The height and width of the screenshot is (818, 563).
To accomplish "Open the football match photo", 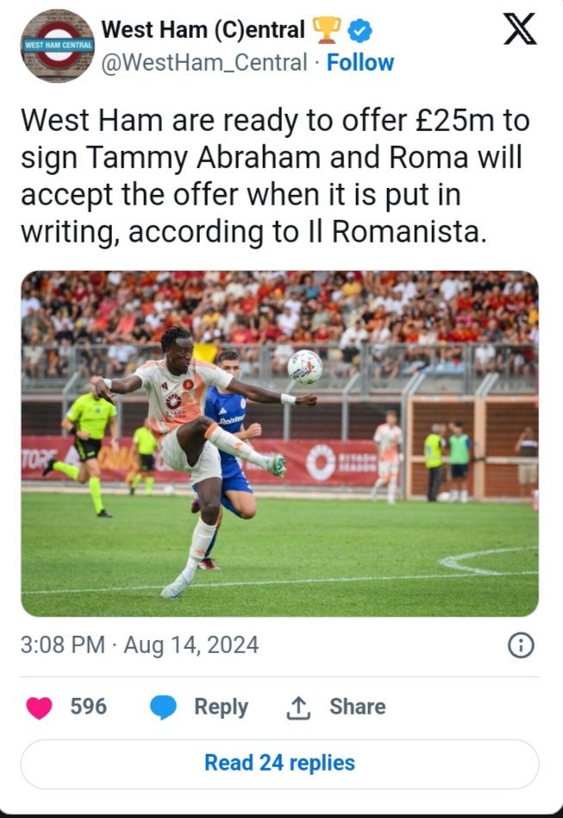I will (x=279, y=444).
